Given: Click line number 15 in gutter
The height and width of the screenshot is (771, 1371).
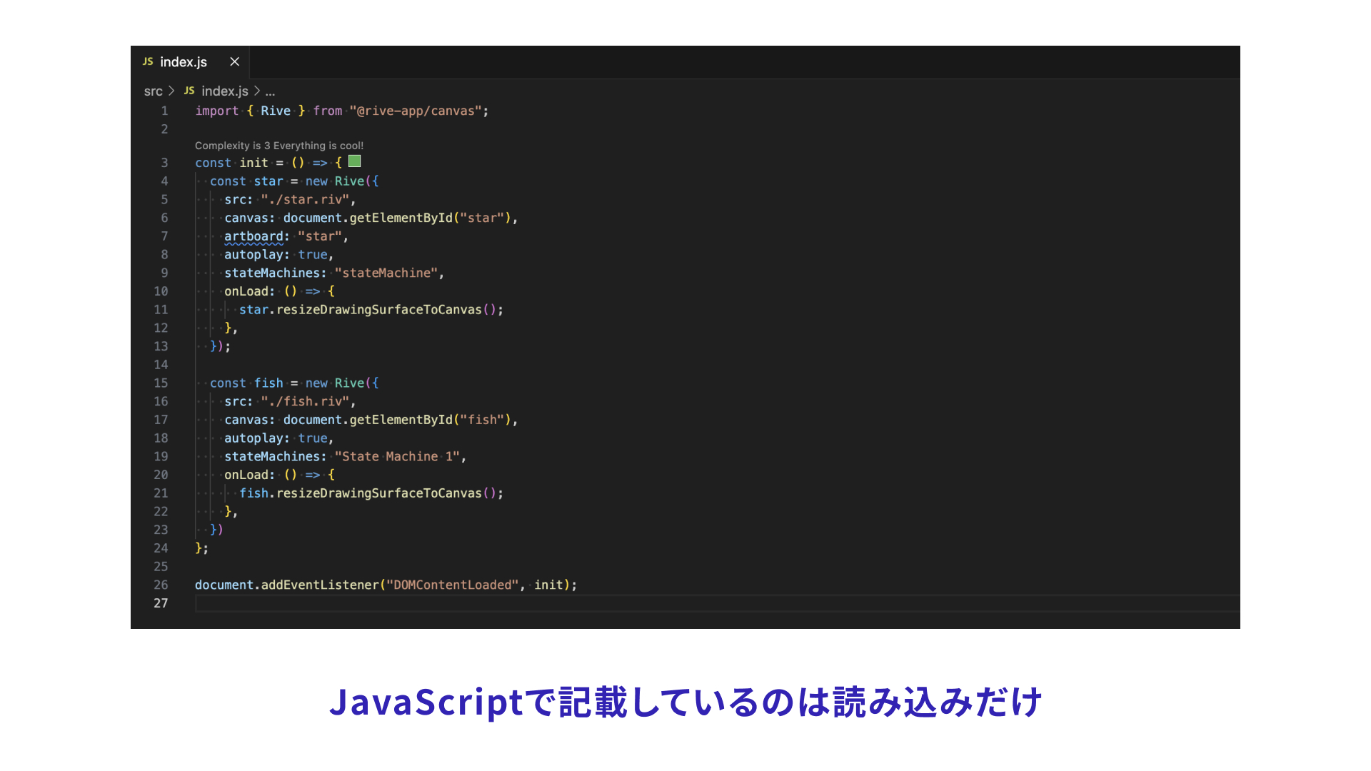Looking at the screenshot, I should pos(161,383).
